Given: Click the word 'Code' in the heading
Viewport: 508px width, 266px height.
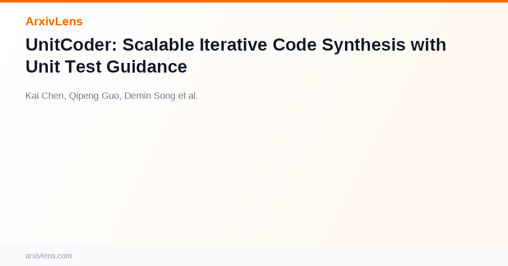Looking at the screenshot, I should pyautogui.click(x=295, y=45).
